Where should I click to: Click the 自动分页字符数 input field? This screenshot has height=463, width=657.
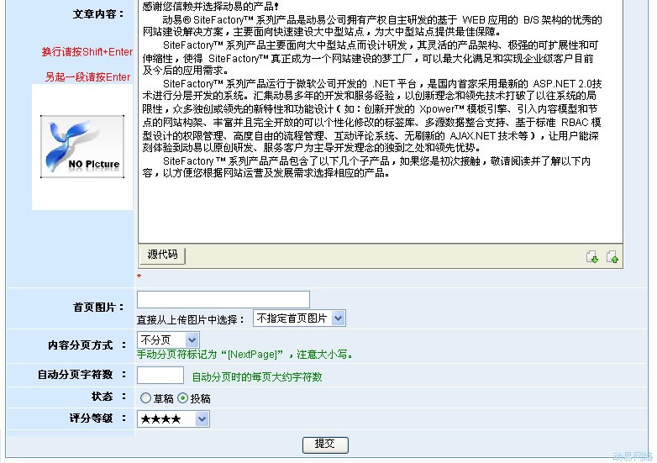(x=160, y=375)
